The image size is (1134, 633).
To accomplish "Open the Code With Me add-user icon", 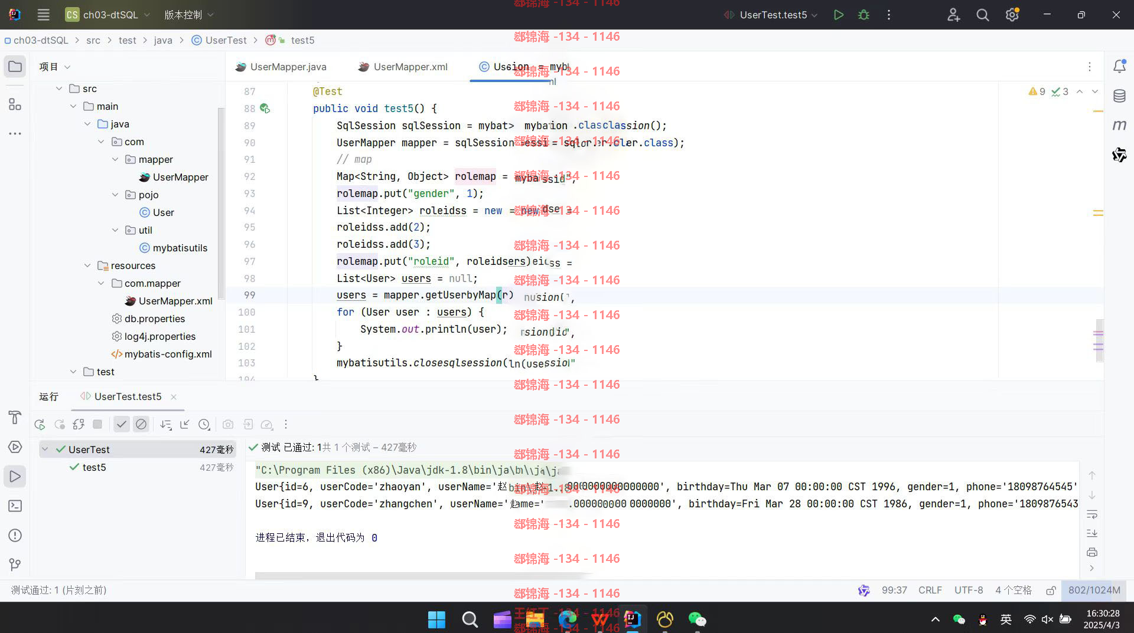I will (x=953, y=15).
